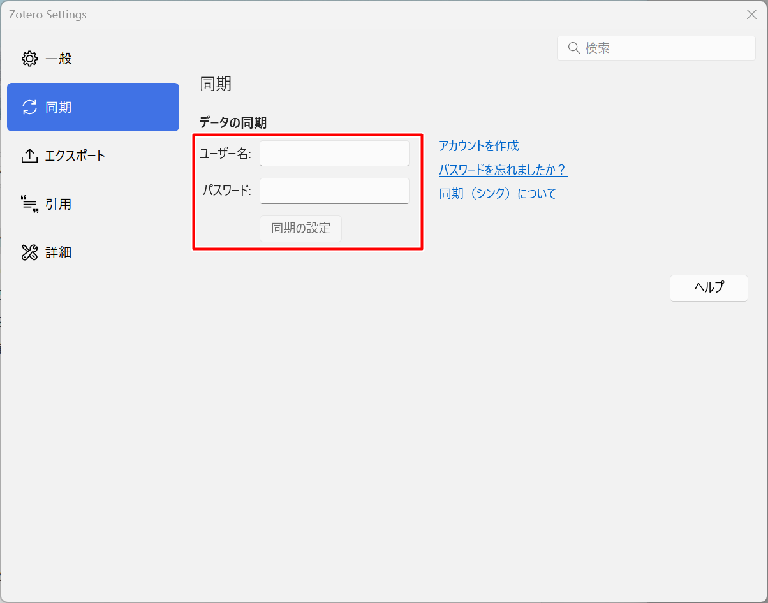The width and height of the screenshot is (768, 603).
Task: Click the sync arrows icon beside 同期
Action: pos(29,107)
